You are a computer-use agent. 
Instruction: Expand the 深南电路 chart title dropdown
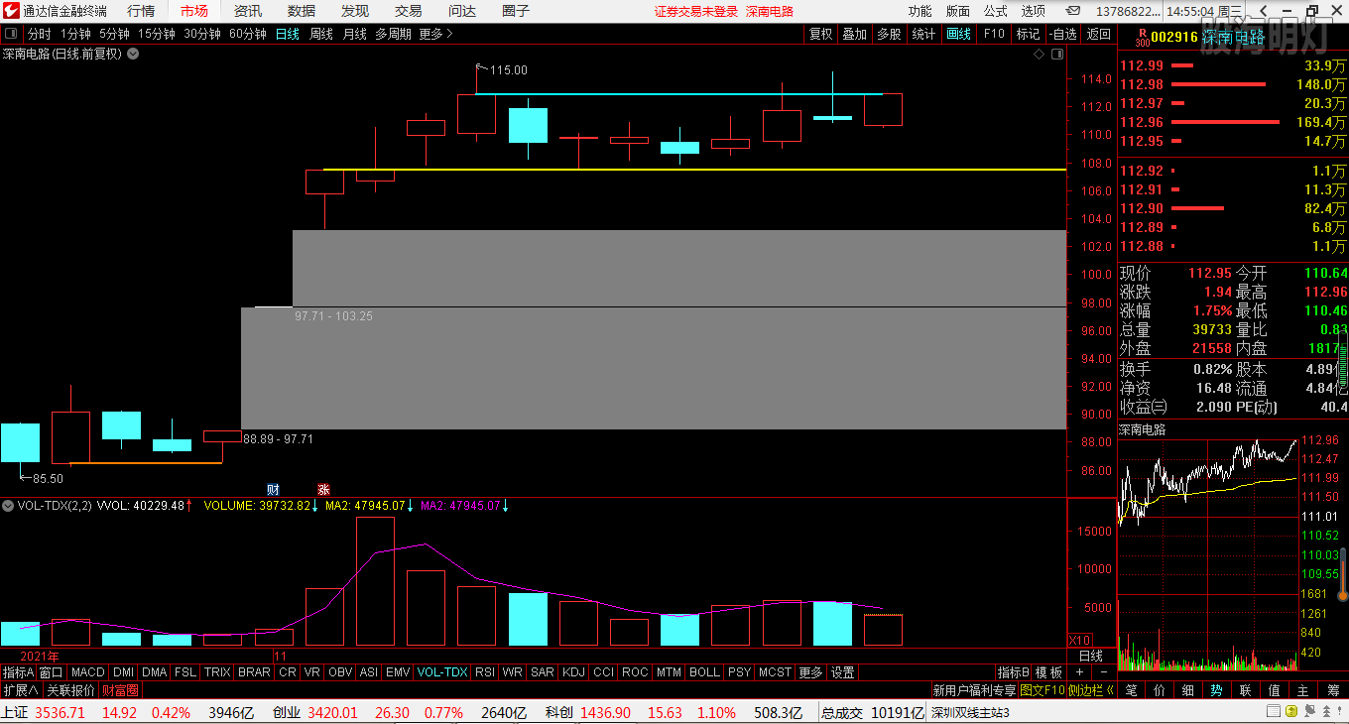point(133,54)
